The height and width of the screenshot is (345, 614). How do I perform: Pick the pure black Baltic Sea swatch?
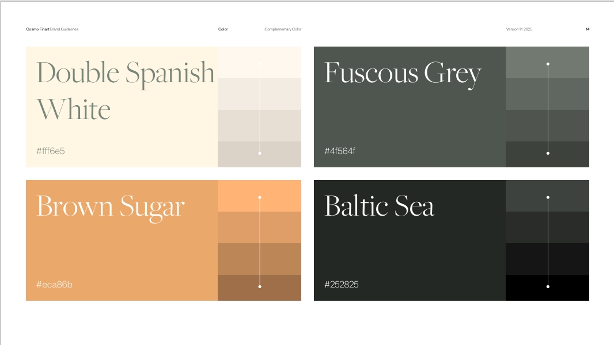(x=527, y=287)
